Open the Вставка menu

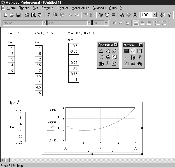47,8
